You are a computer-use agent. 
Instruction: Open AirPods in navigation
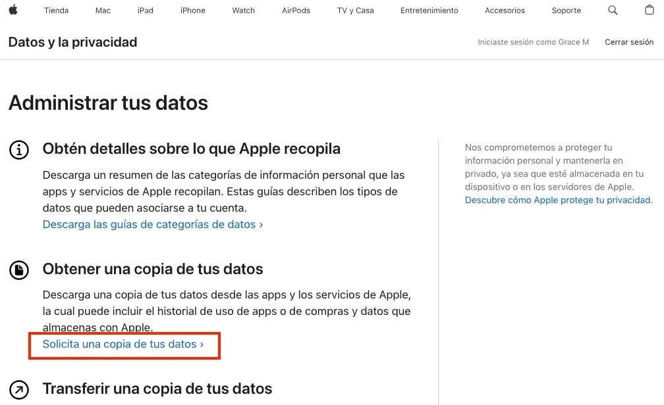296,10
